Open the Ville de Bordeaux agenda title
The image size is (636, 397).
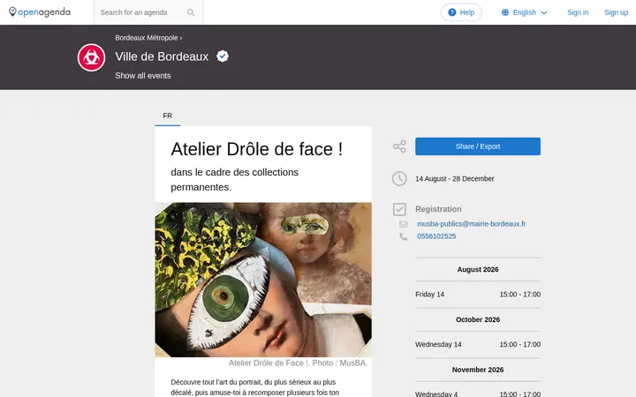tap(162, 56)
